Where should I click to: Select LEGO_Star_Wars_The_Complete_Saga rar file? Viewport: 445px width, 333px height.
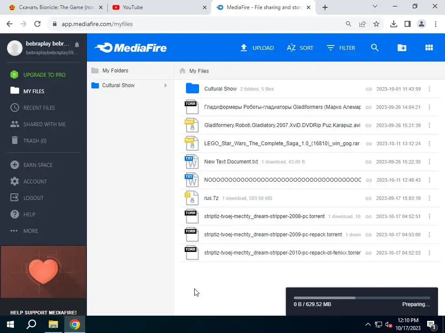coord(282,144)
